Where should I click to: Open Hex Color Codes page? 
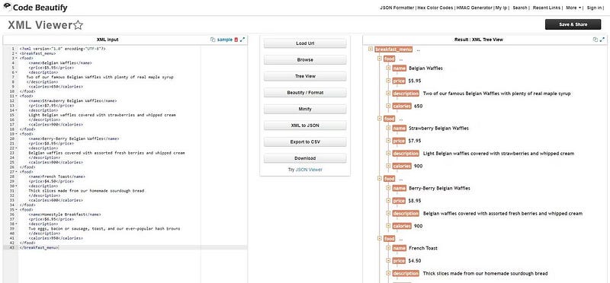coord(435,8)
